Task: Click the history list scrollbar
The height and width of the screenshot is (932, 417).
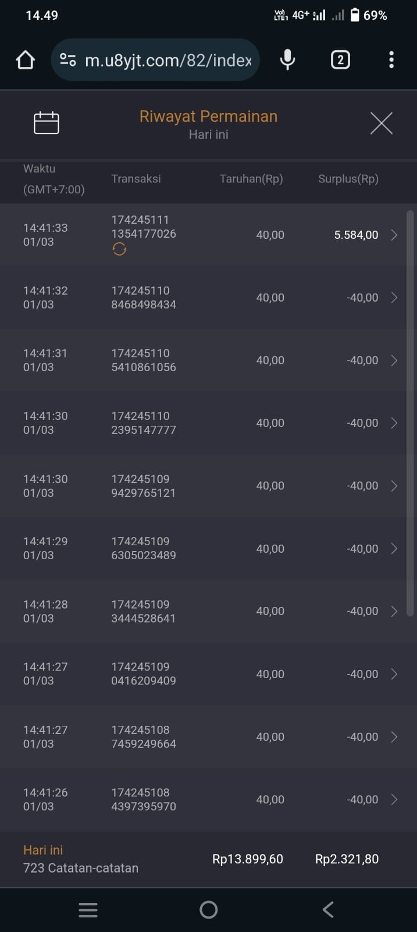Action: click(x=410, y=412)
